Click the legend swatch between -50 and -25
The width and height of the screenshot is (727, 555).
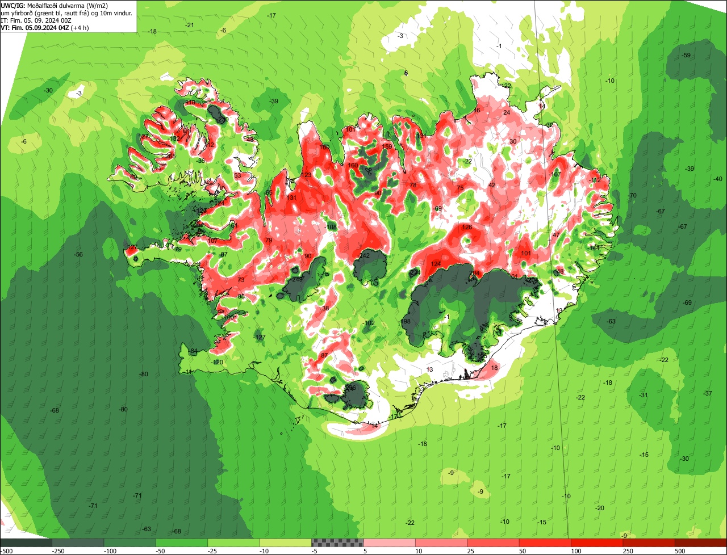[182, 543]
